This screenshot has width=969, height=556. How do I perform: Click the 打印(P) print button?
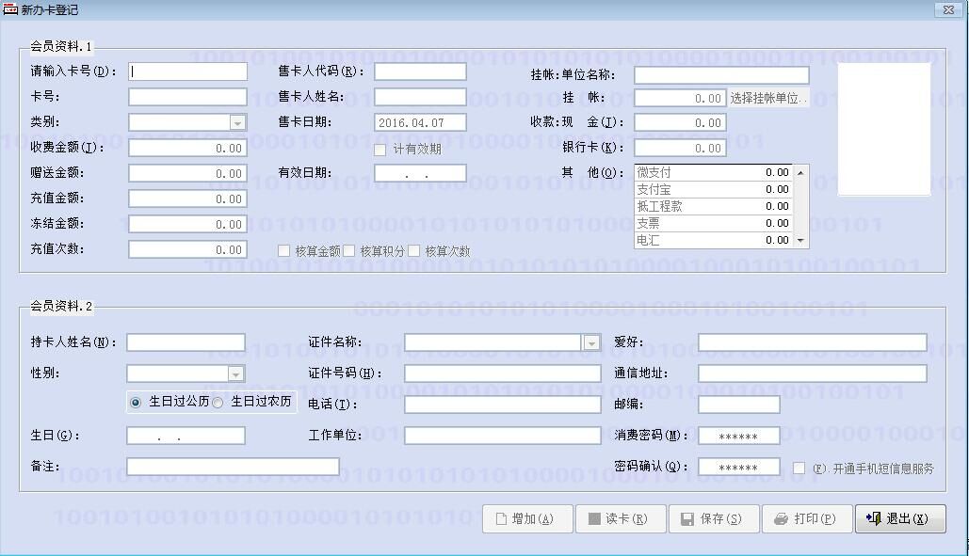click(x=805, y=519)
